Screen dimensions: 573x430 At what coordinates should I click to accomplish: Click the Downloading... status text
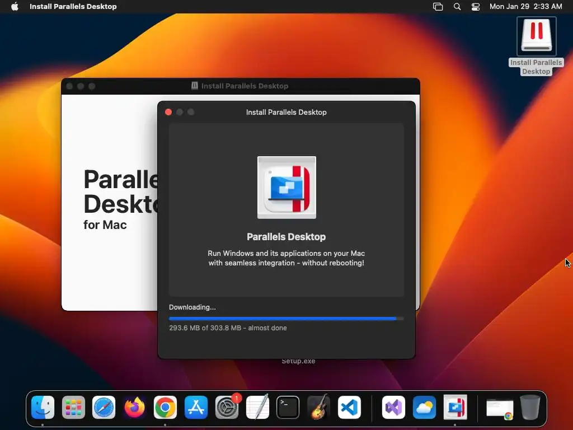point(192,307)
